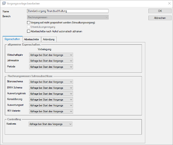Expand the Jahresakte dropdown
Viewport: 173px width, 145px height.
point(51,61)
